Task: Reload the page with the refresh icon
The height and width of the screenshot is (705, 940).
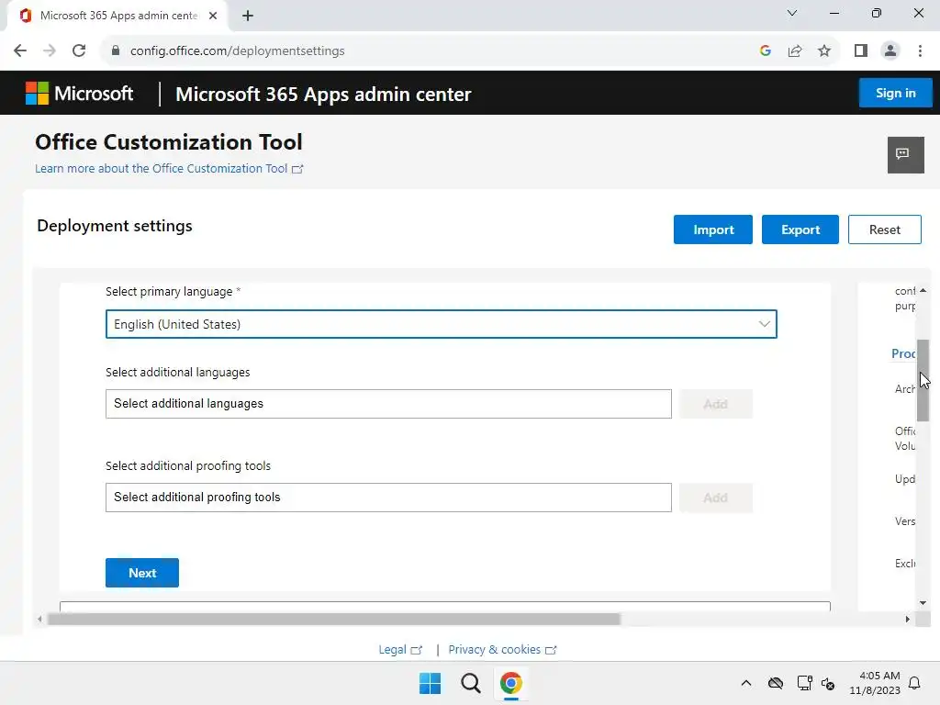Action: point(79,51)
